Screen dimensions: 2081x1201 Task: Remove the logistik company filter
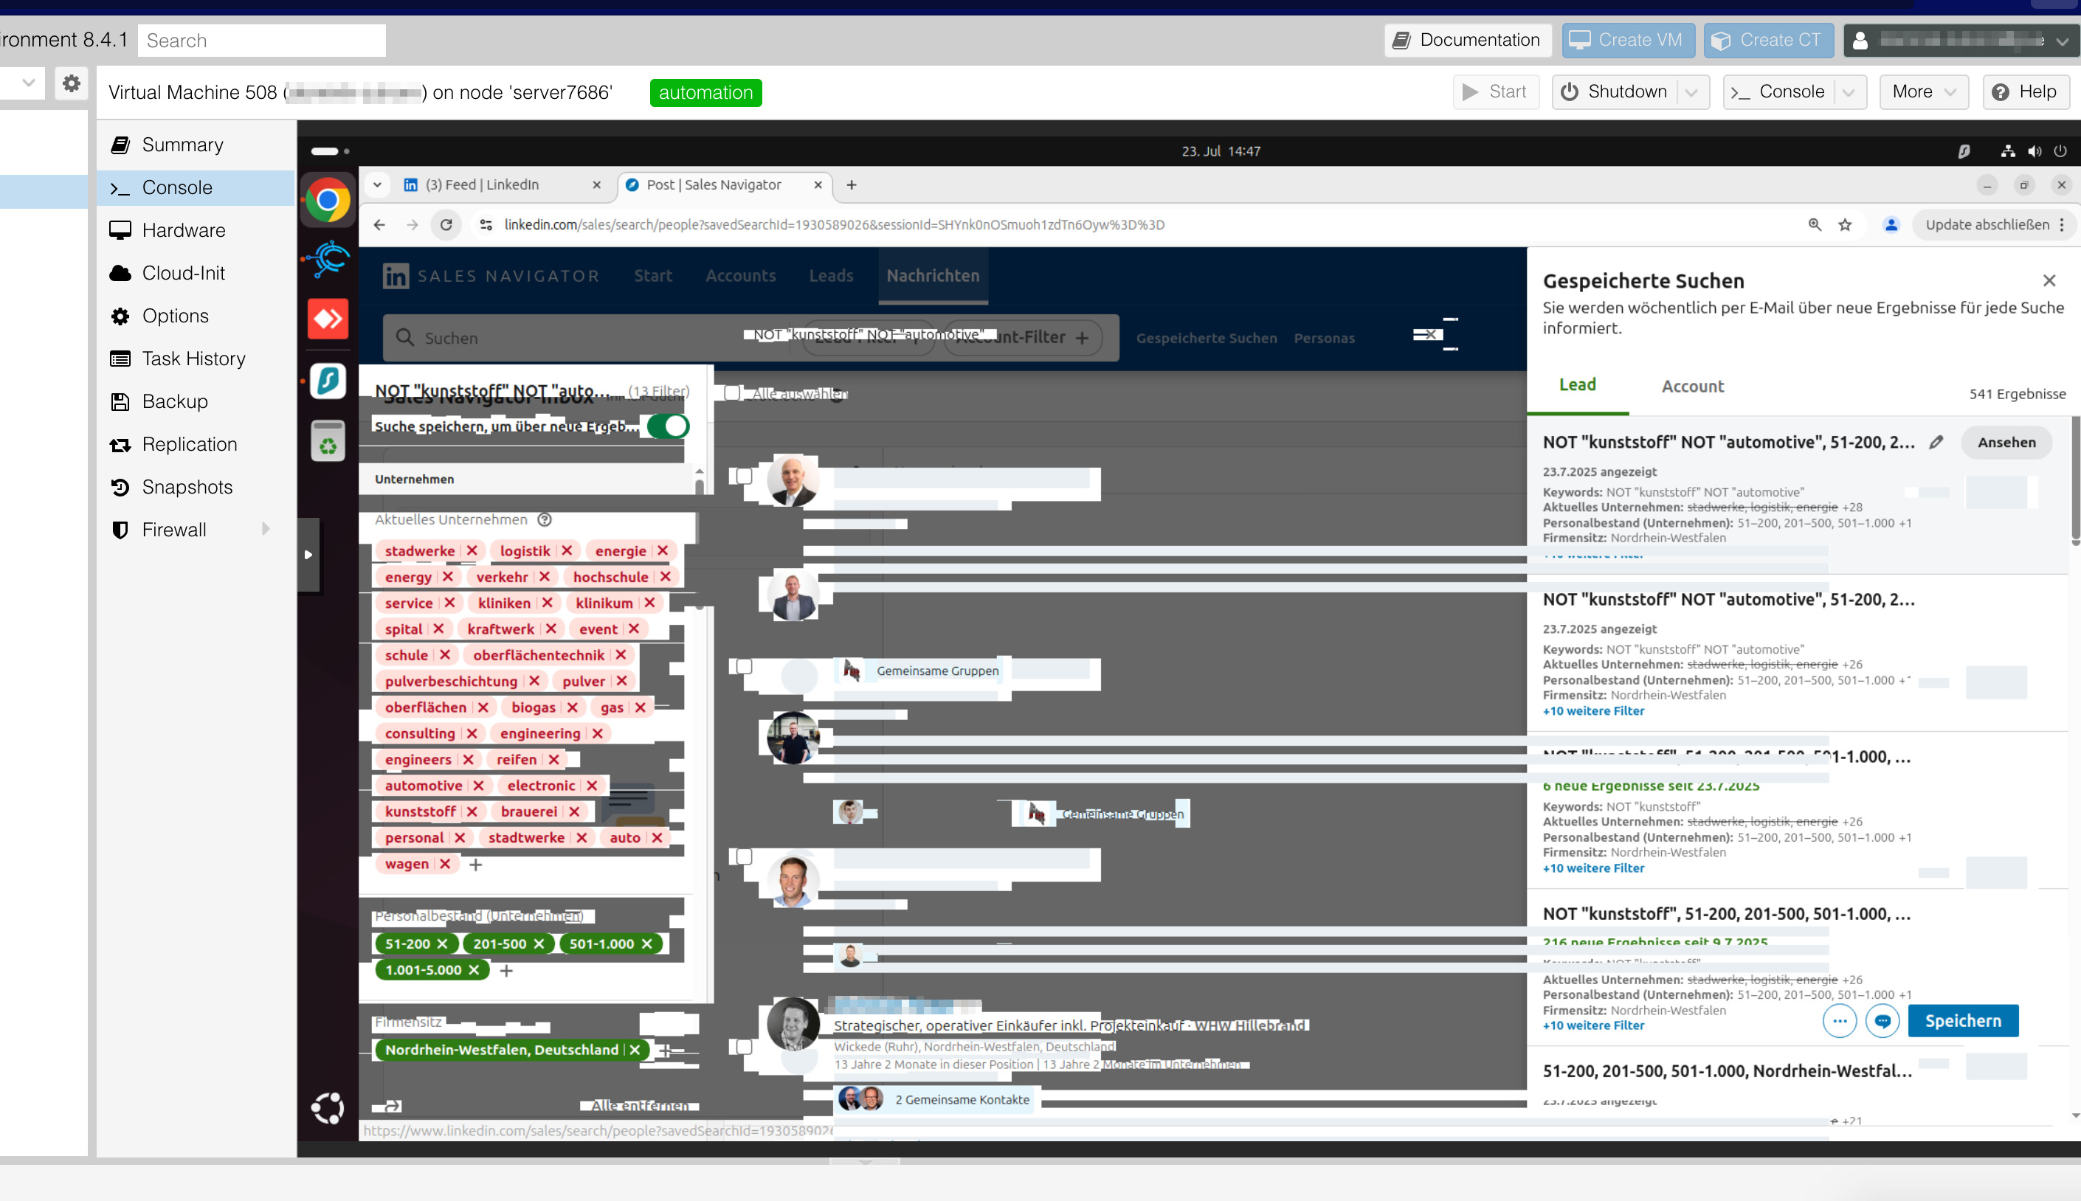567,550
